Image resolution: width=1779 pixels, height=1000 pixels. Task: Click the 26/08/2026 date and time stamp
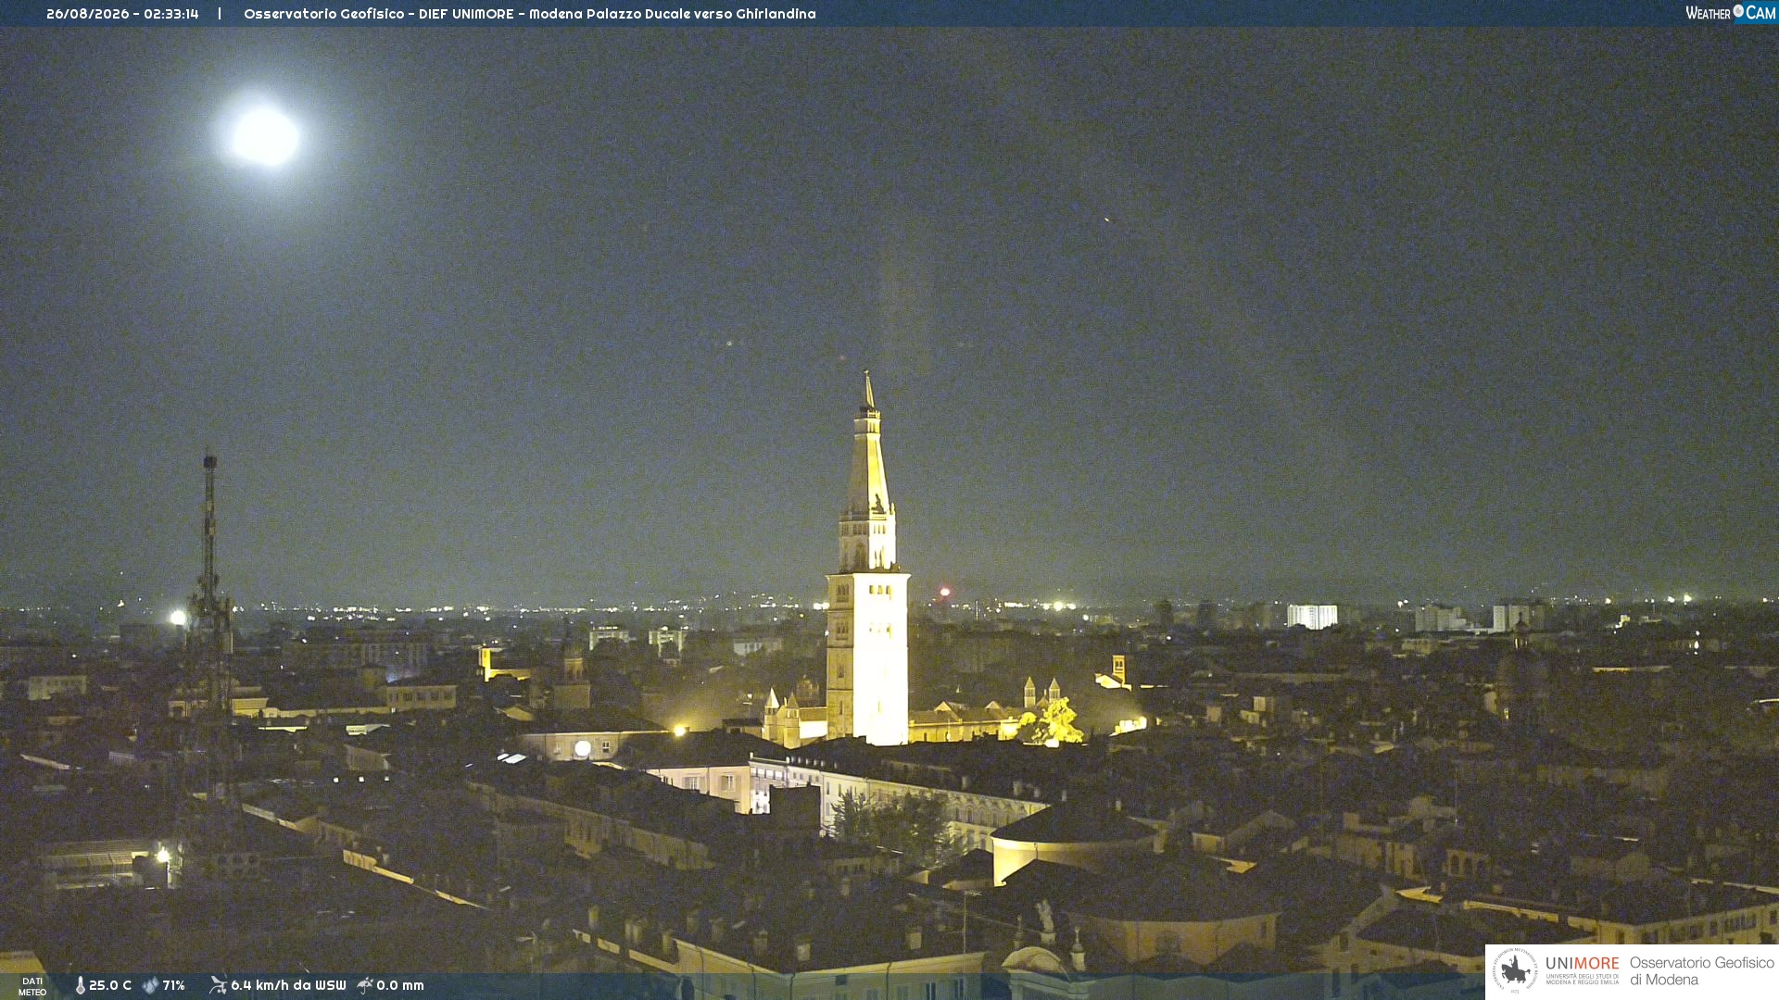point(122,14)
